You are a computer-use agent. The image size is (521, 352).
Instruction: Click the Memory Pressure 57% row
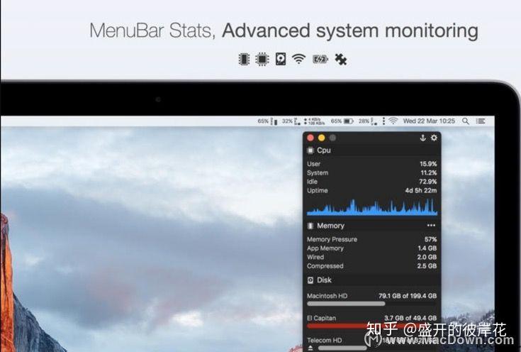tap(372, 240)
